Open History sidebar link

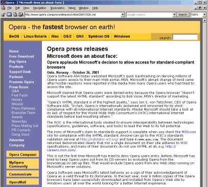(17, 99)
